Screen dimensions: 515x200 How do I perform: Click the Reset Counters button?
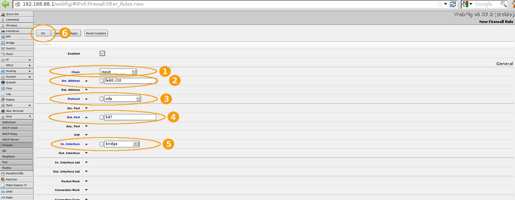click(x=96, y=33)
